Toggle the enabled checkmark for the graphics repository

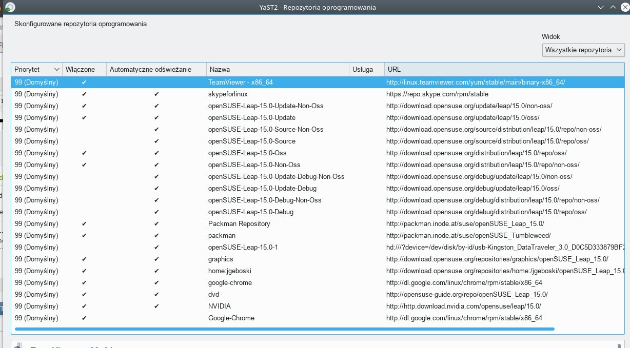84,259
